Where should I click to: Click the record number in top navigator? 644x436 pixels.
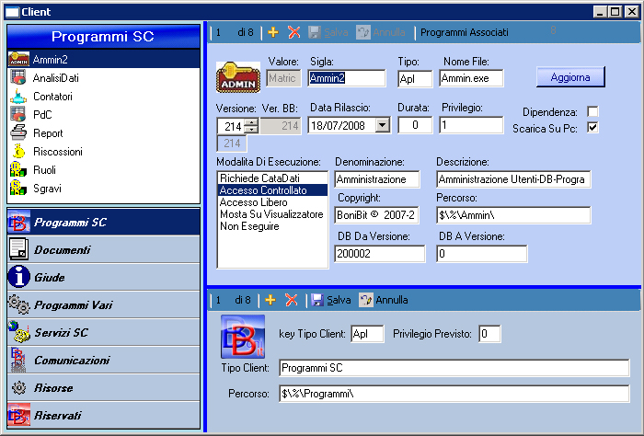pyautogui.click(x=219, y=32)
